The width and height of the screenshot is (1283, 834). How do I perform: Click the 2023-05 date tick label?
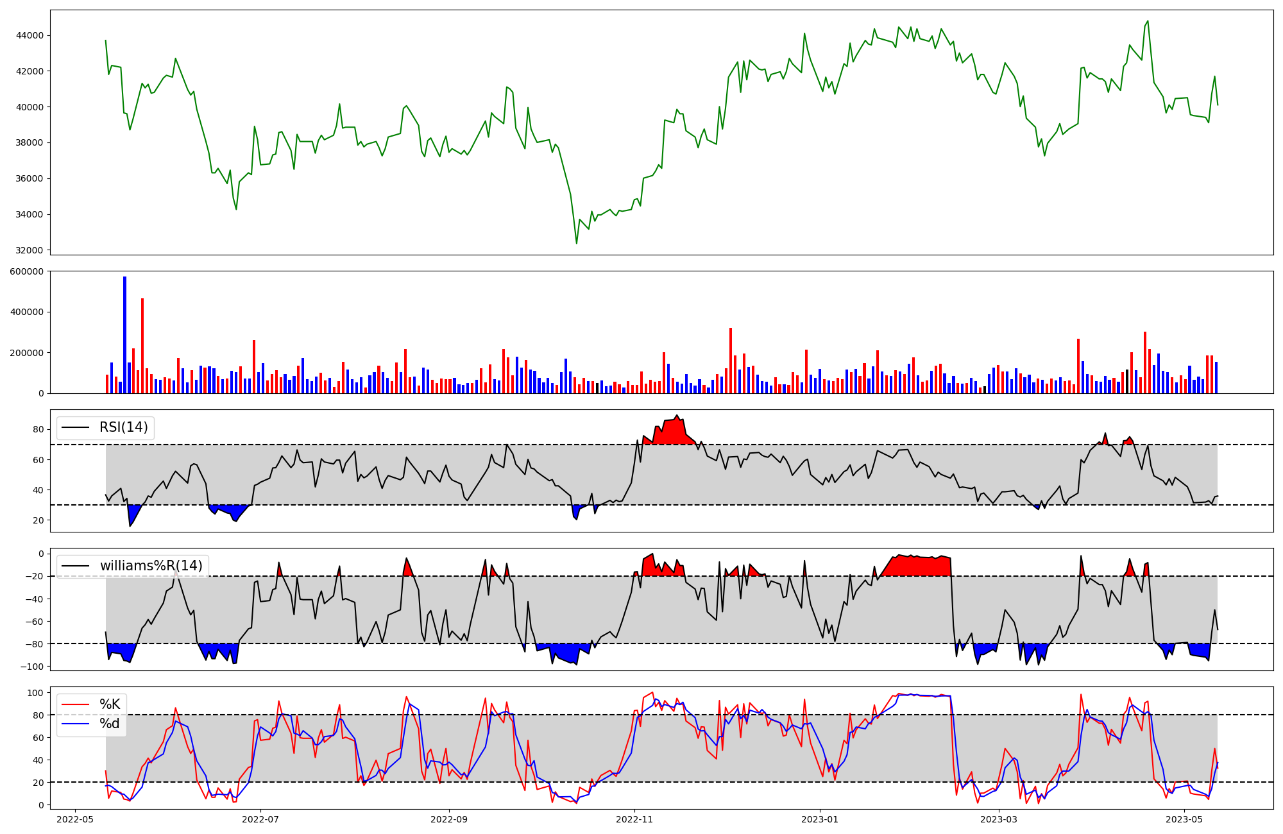pos(1184,819)
